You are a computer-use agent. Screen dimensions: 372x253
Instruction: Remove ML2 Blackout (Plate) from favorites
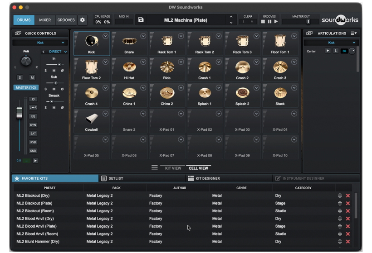point(348,203)
